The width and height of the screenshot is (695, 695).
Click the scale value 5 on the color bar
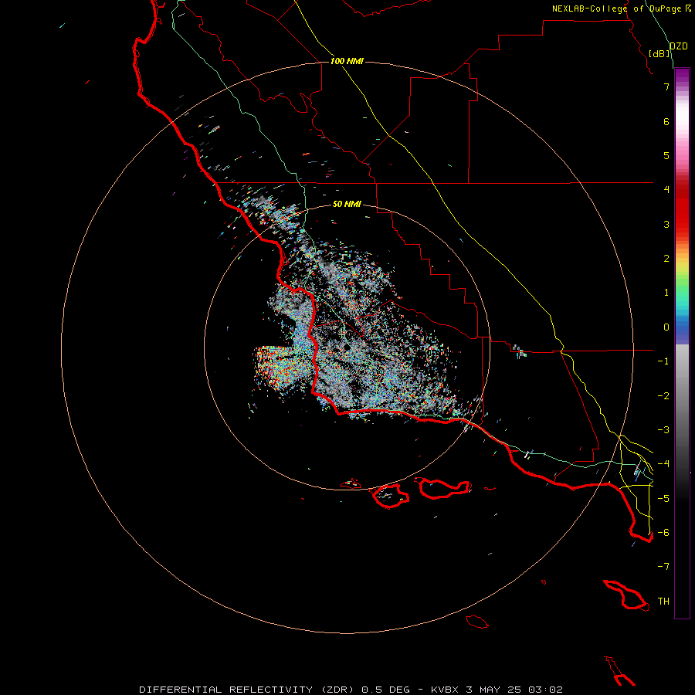(x=666, y=155)
